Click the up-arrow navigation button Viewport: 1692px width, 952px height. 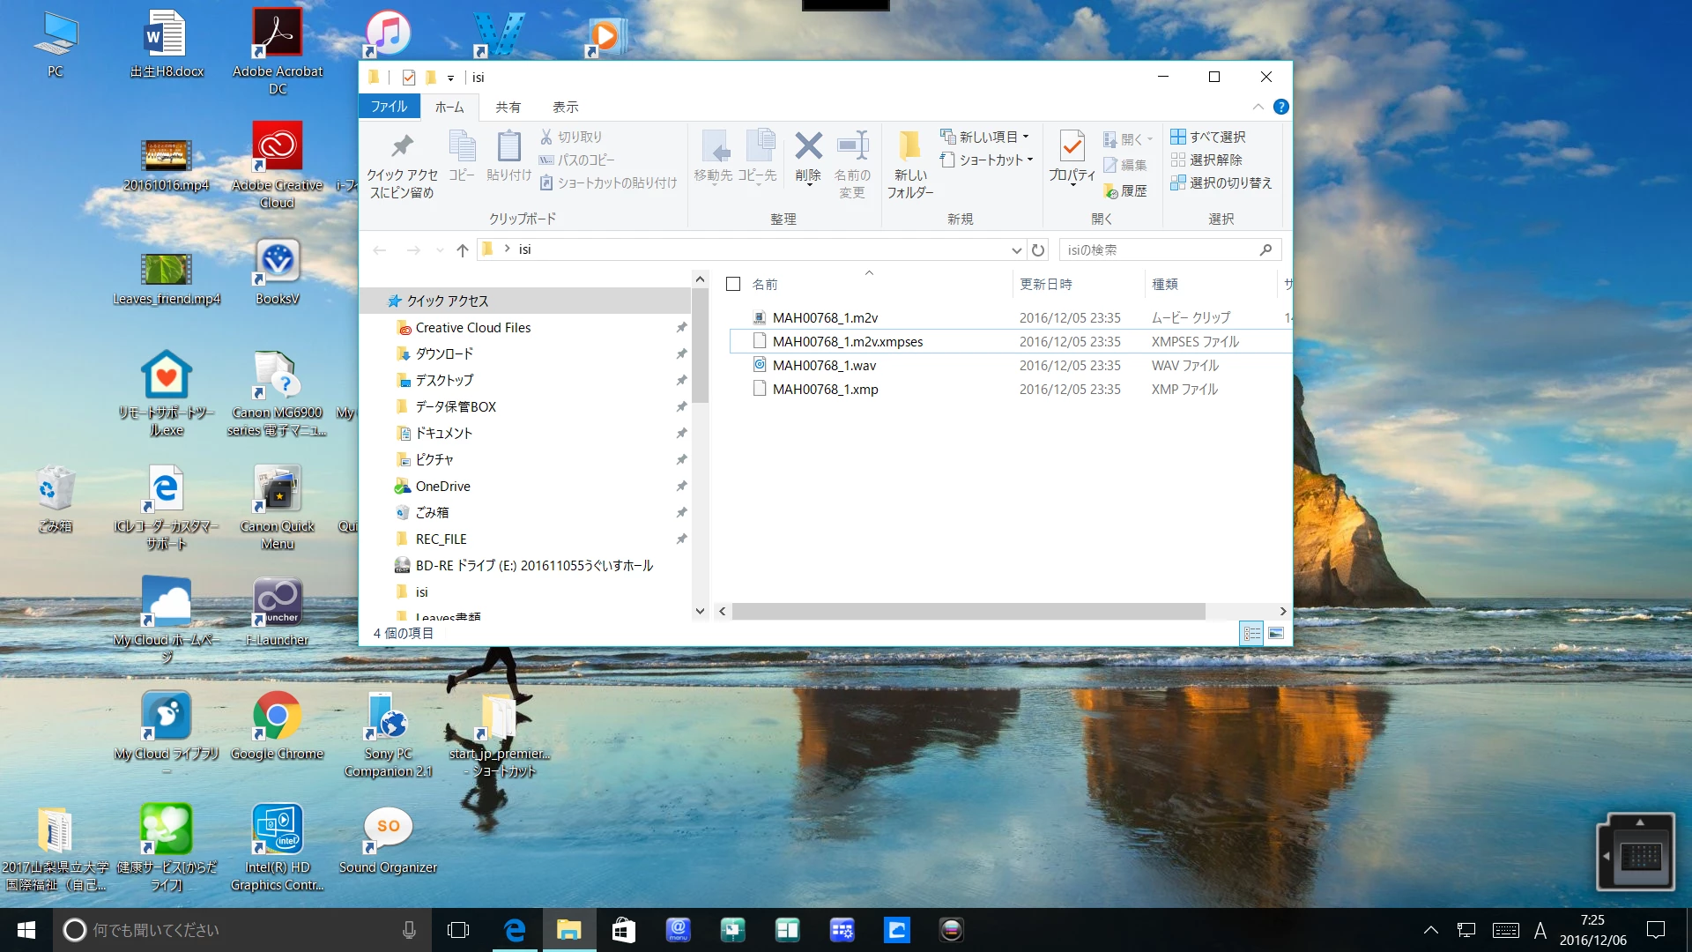462,250
